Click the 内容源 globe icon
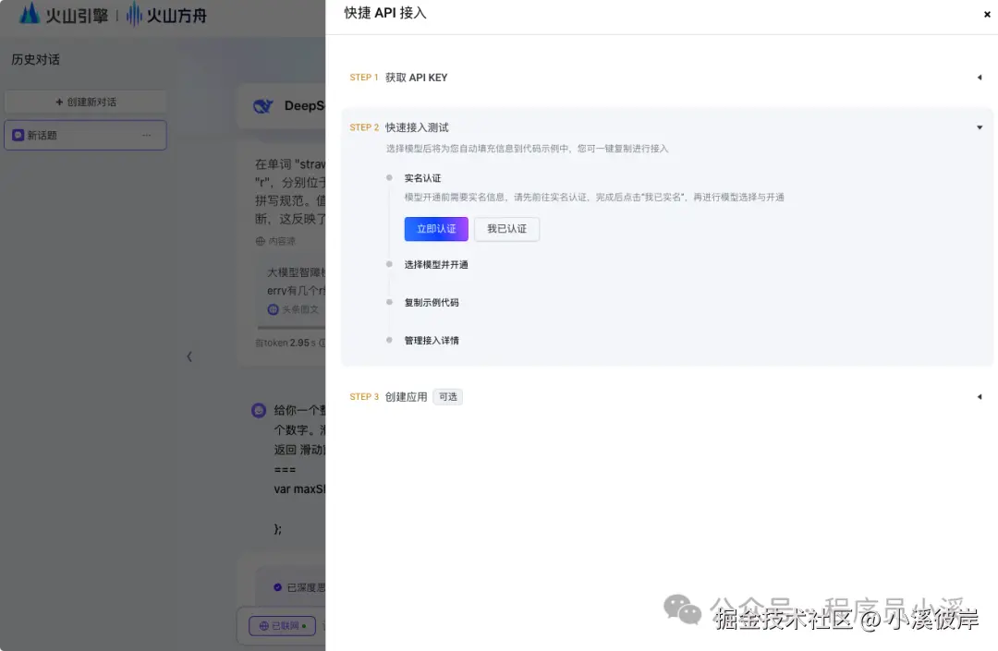 (262, 239)
